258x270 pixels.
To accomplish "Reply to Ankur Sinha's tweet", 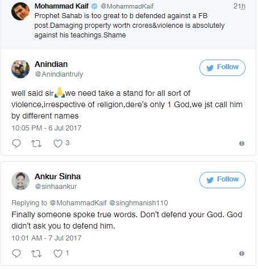I will pos(16,254).
